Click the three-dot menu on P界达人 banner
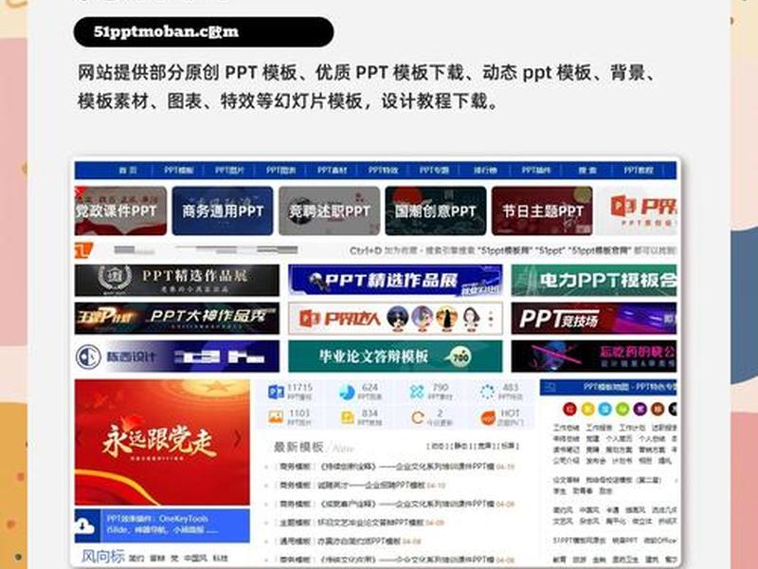The height and width of the screenshot is (569, 758). (491, 319)
